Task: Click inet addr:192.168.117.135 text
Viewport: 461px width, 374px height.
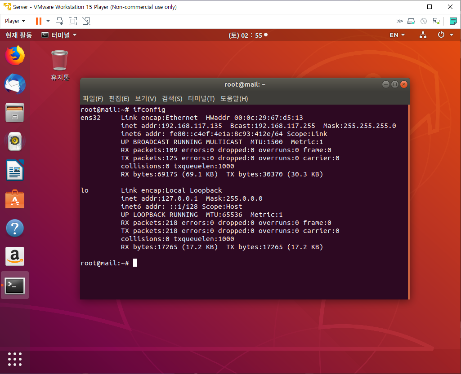Action: [x=171, y=126]
